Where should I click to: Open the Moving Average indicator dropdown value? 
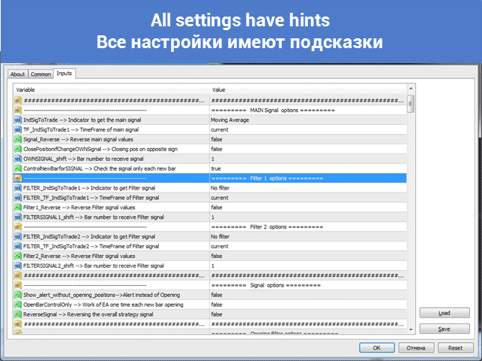click(x=307, y=120)
